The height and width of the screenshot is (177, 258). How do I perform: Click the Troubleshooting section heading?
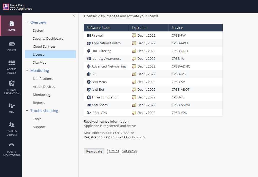pos(44,111)
